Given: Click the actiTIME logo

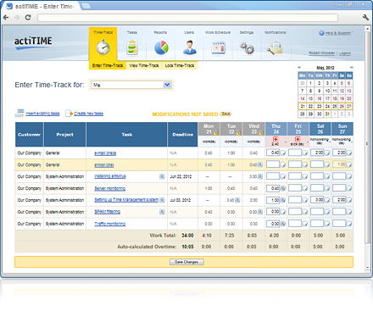Looking at the screenshot, I should click(x=33, y=42).
